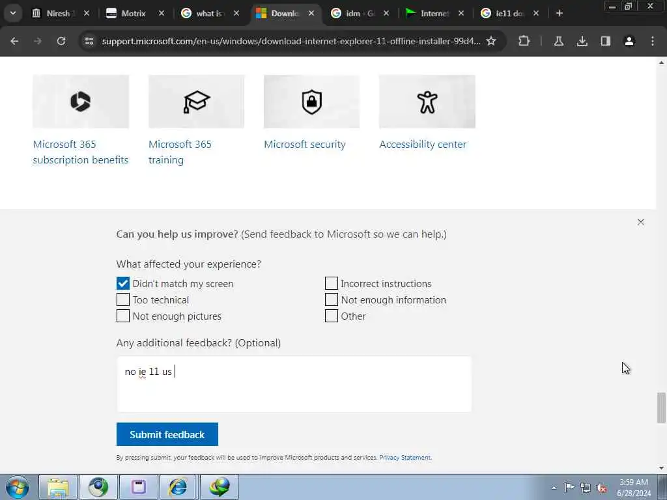This screenshot has height=500, width=667.
Task: Open network status tray icon
Action: click(586, 488)
